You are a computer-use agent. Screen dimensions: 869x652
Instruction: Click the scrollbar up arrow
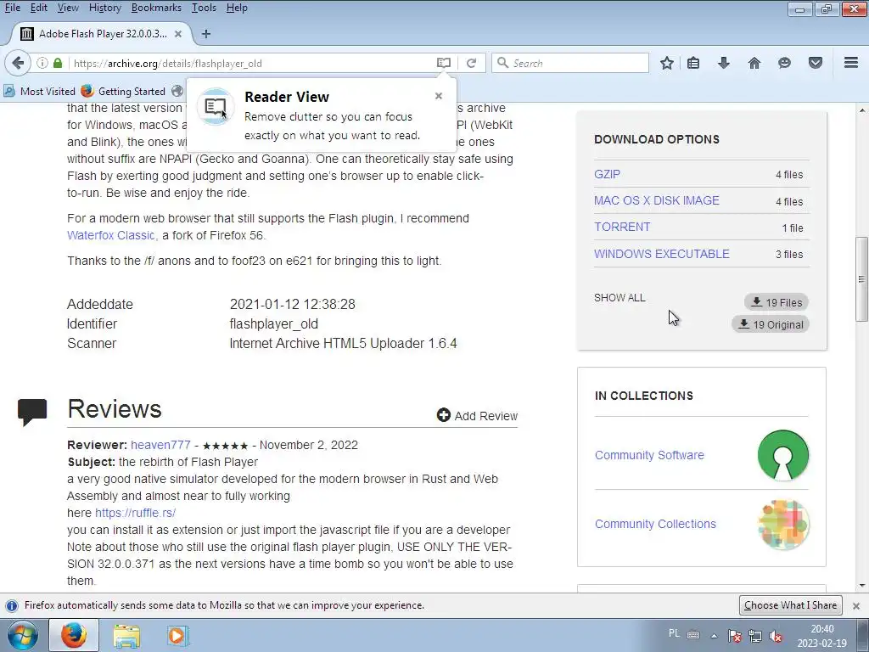861,110
